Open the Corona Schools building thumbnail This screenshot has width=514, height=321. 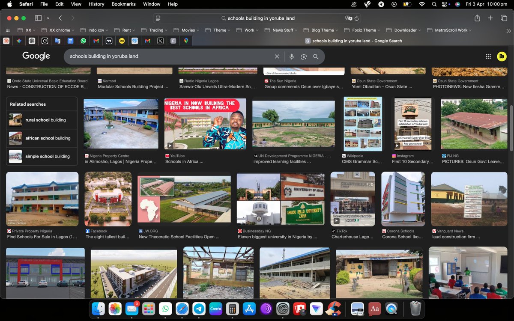403,199
